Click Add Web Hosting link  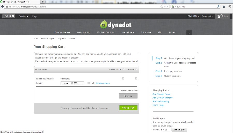point(161,101)
